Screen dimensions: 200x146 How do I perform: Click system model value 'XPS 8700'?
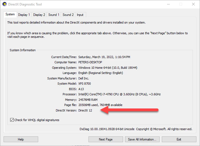pyautogui.click(x=85, y=84)
